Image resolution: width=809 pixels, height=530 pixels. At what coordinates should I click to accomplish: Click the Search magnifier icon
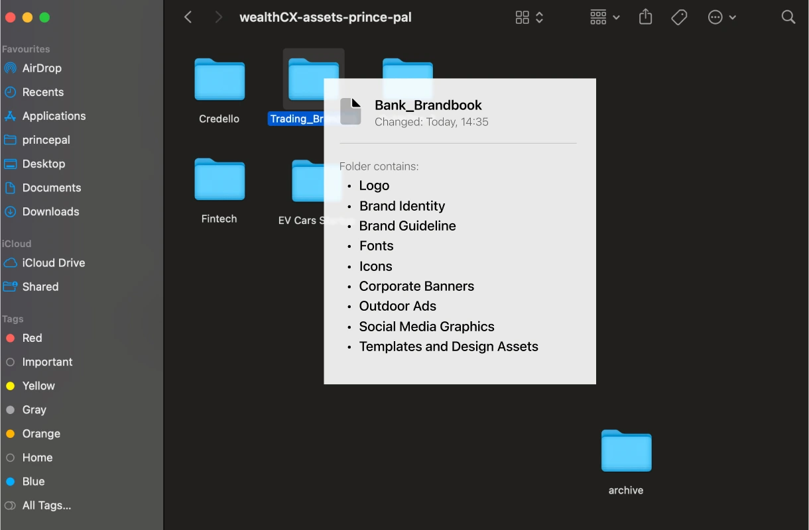pos(788,17)
